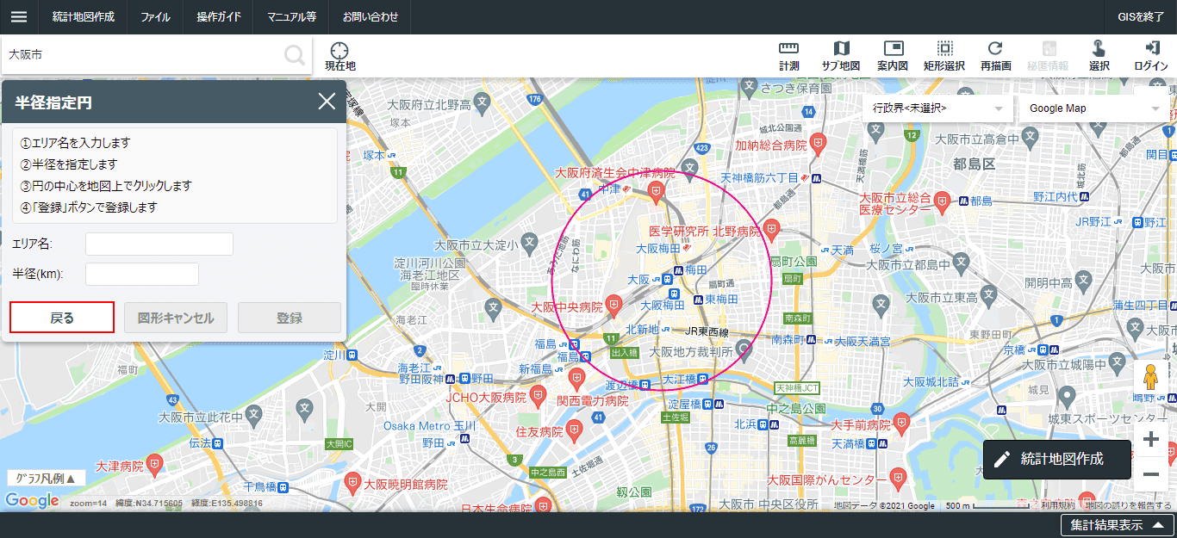Click the 登録 register button

290,318
